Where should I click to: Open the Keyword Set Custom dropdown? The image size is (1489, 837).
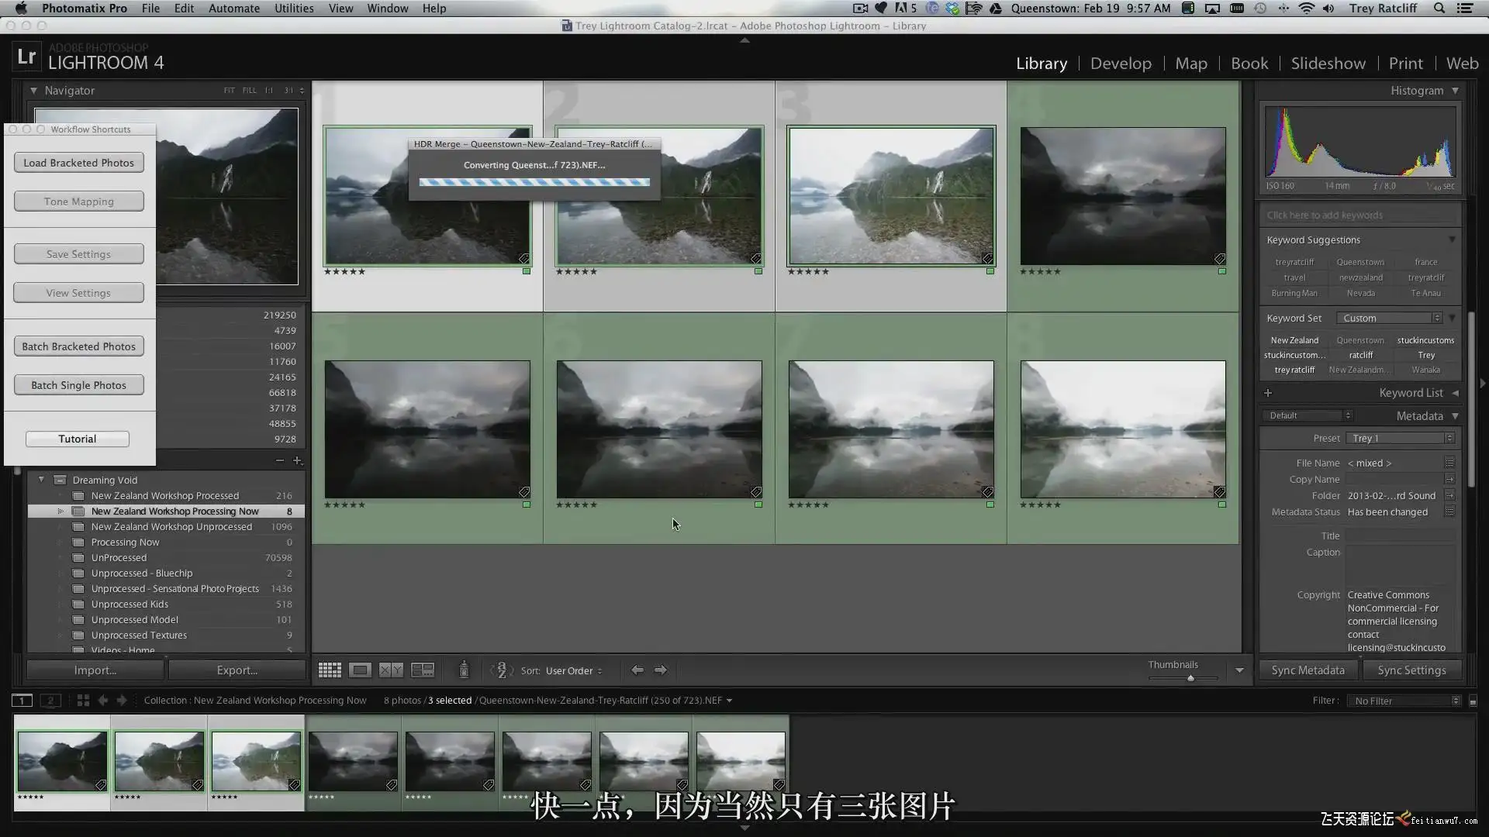tap(1389, 319)
